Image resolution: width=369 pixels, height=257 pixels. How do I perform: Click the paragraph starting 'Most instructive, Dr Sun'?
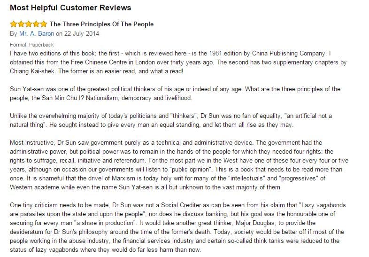179,165
